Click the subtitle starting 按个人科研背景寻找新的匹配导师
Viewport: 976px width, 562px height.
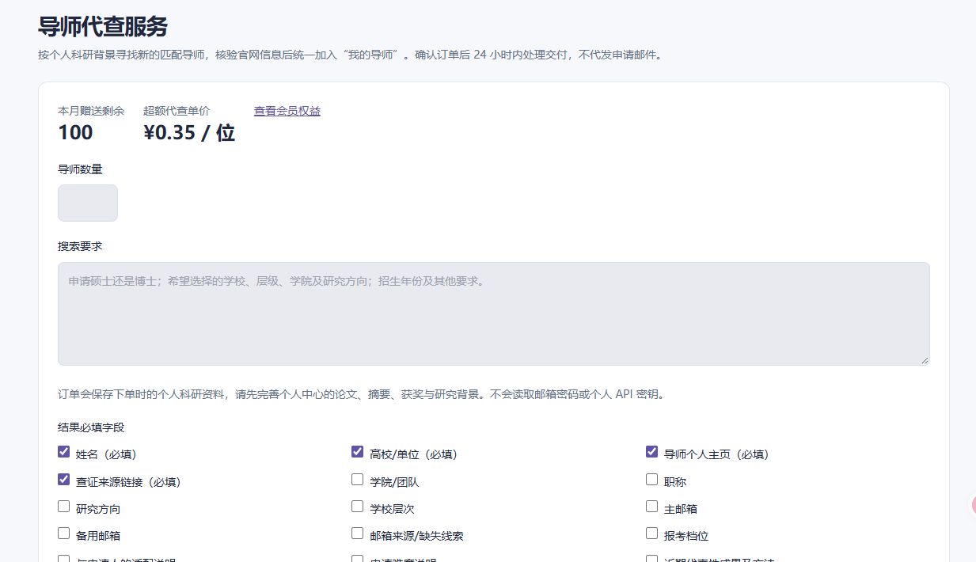[x=350, y=55]
